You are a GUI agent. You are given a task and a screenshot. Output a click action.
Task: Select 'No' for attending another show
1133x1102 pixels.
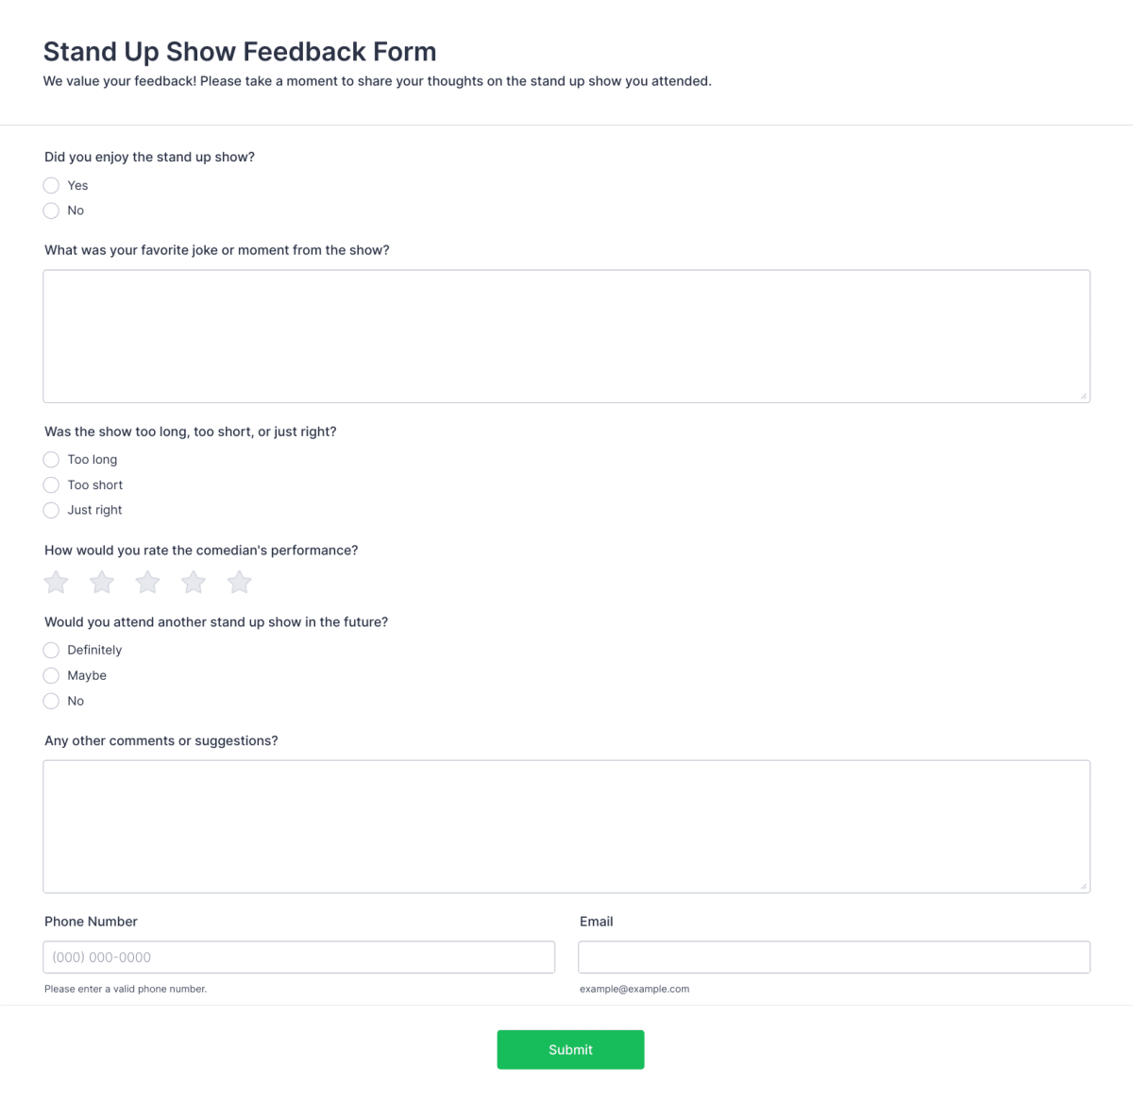pos(51,701)
